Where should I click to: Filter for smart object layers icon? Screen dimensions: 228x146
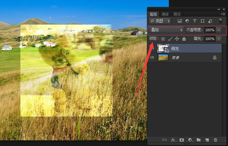[210, 21]
